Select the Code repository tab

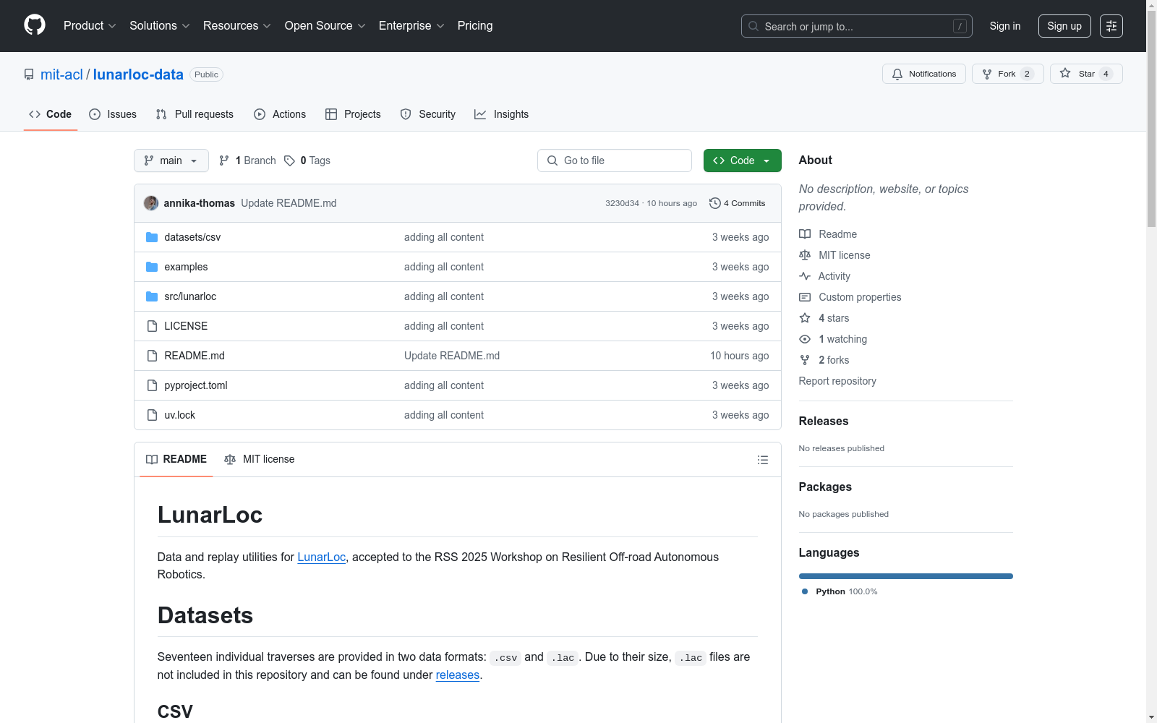pos(51,114)
